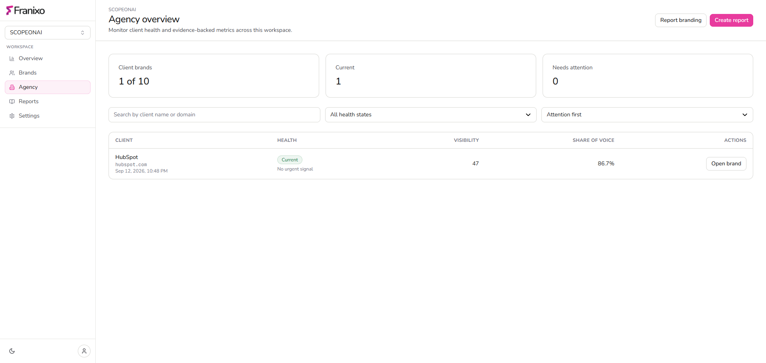Viewport: 766px width, 363px height.
Task: Click the Agency overview heading
Action: 144,20
